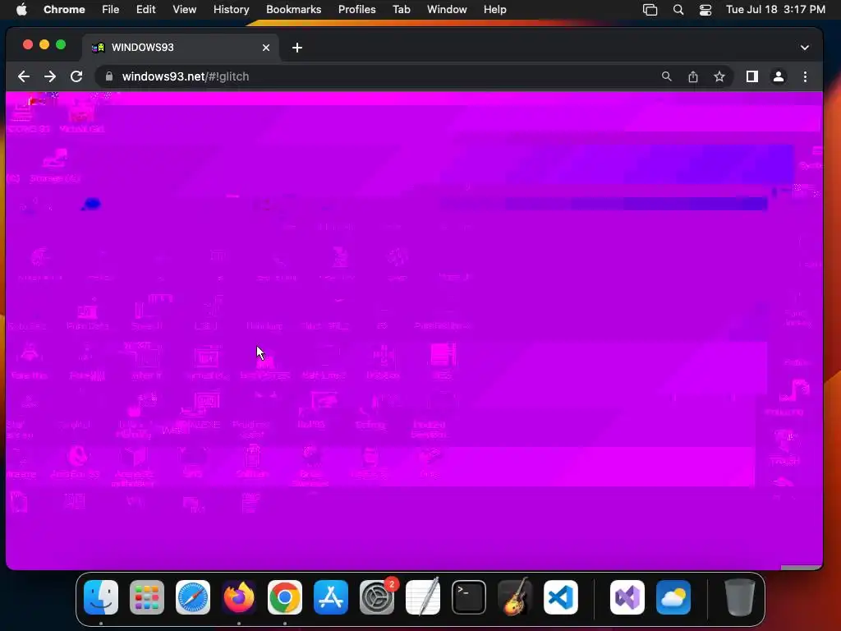Open Chrome side panel
The height and width of the screenshot is (631, 841).
[x=752, y=76]
